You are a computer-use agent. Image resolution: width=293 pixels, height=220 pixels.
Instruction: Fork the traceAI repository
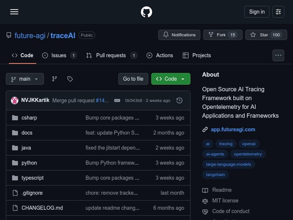click(x=223, y=35)
